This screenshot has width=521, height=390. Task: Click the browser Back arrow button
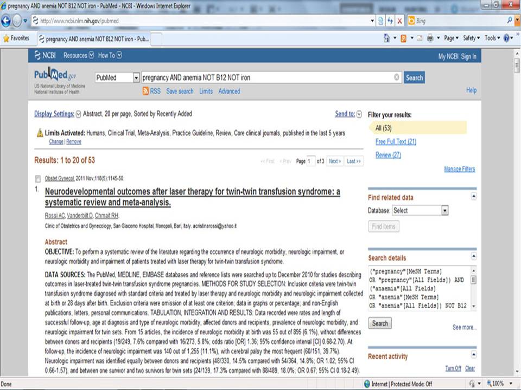pos(6,21)
